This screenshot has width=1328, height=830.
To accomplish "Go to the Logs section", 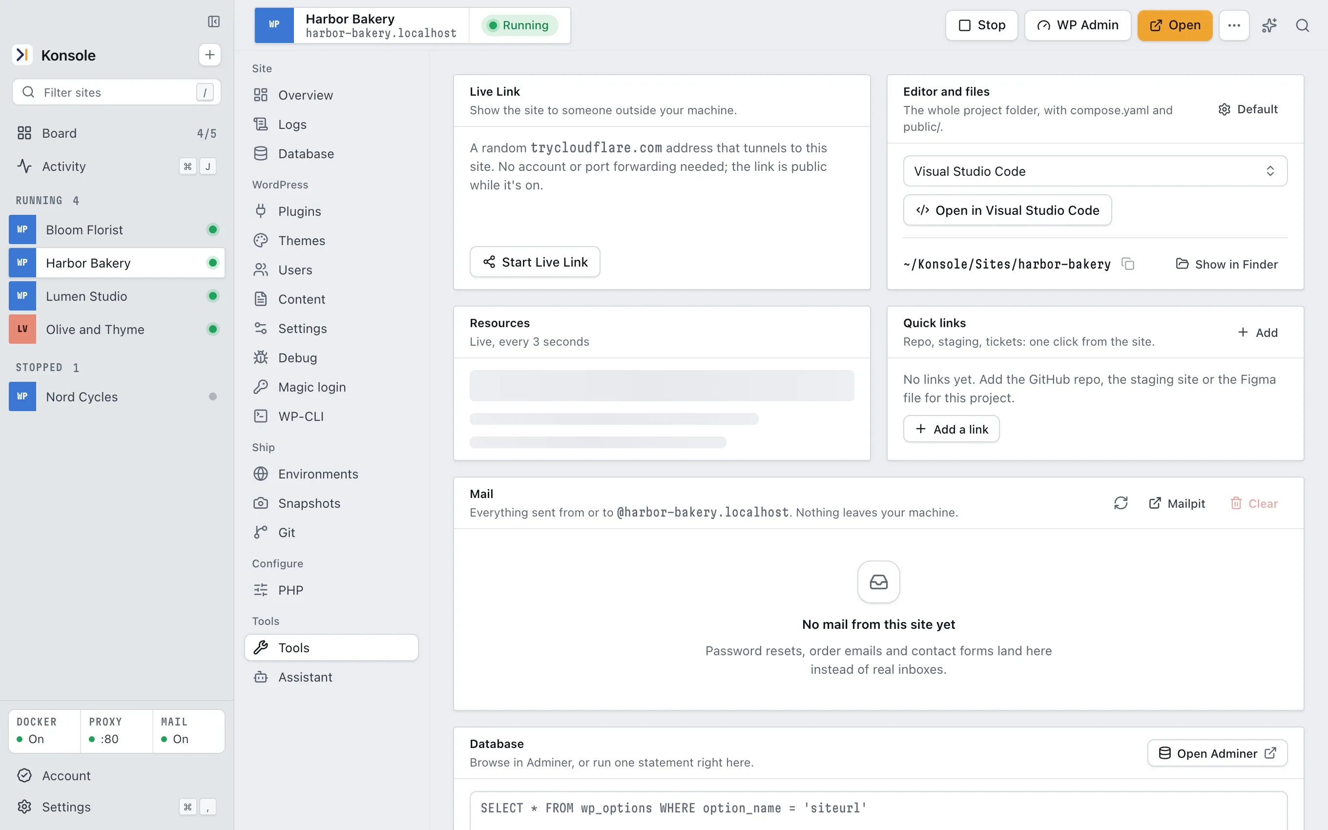I will (x=331, y=124).
